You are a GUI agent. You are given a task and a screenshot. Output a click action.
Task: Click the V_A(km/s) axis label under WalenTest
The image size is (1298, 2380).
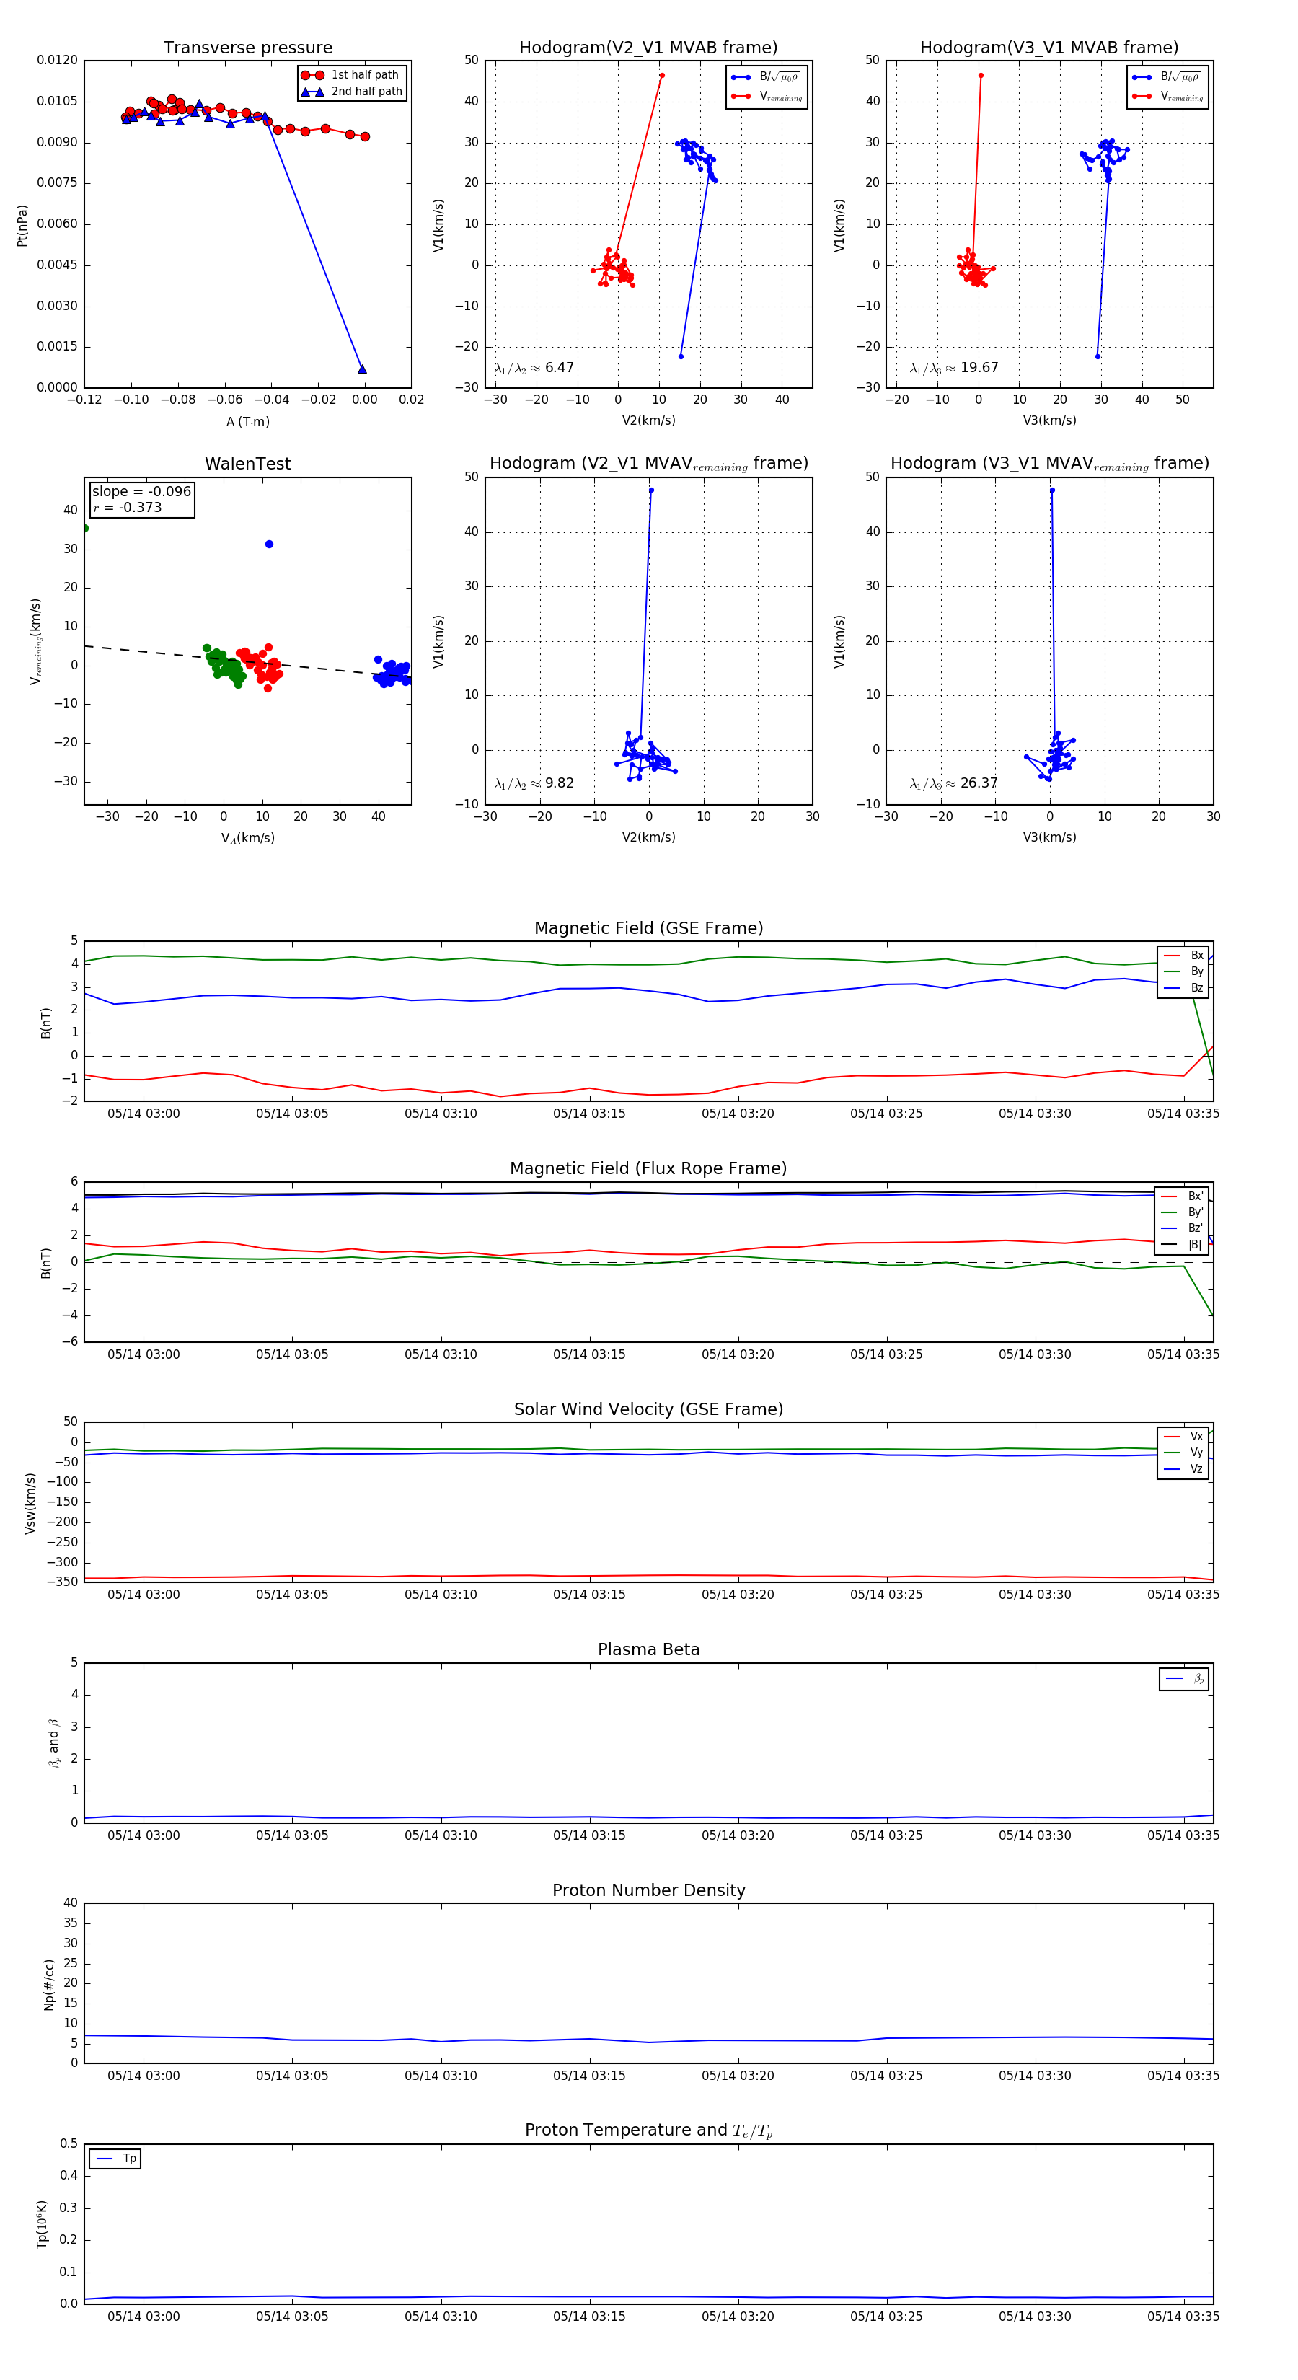coord(247,838)
